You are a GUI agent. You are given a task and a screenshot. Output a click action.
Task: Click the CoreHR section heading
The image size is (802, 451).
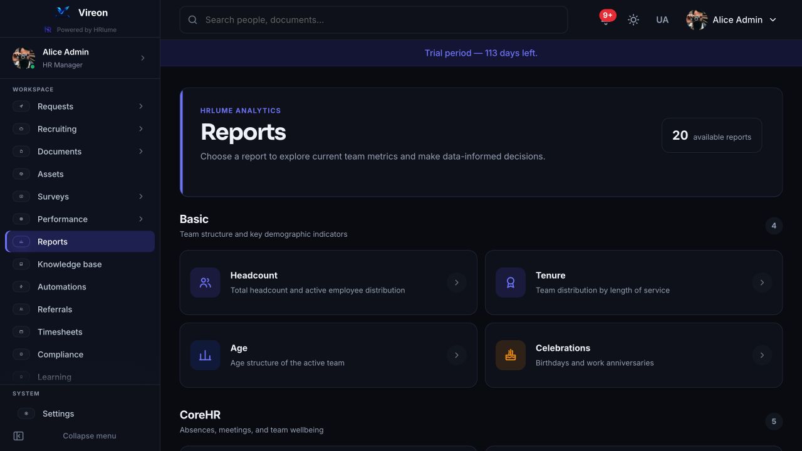point(200,415)
